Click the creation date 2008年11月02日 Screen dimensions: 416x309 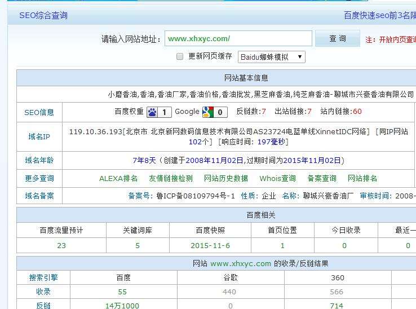pos(214,161)
